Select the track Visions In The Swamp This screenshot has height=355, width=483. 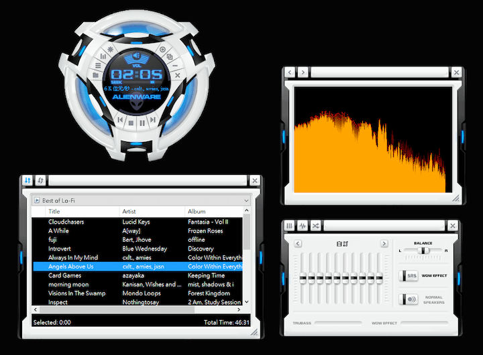coord(76,293)
